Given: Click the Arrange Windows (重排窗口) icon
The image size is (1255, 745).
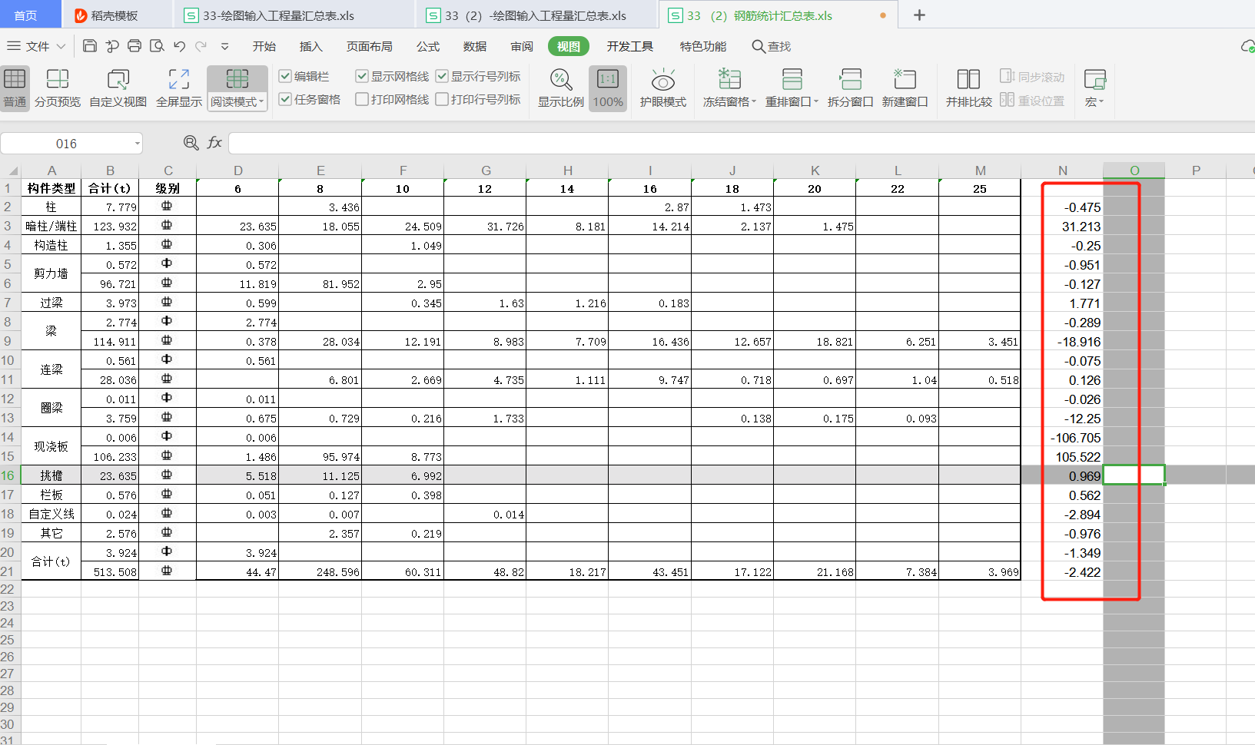Looking at the screenshot, I should coord(792,79).
